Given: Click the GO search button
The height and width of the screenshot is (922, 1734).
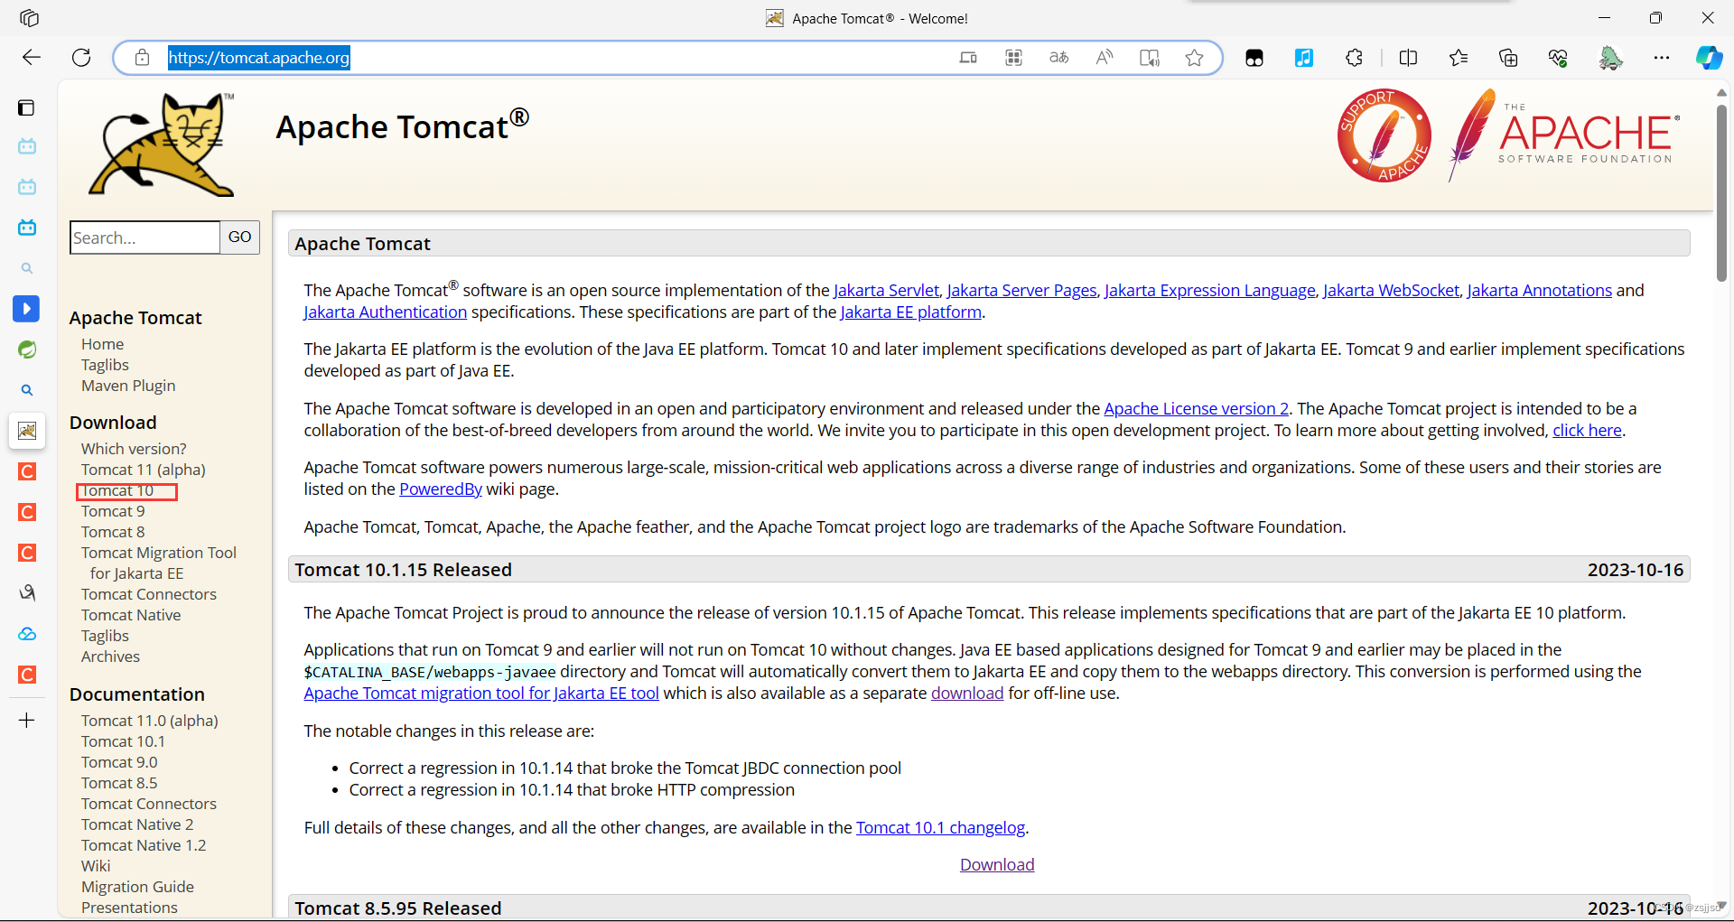Looking at the screenshot, I should pyautogui.click(x=239, y=237).
